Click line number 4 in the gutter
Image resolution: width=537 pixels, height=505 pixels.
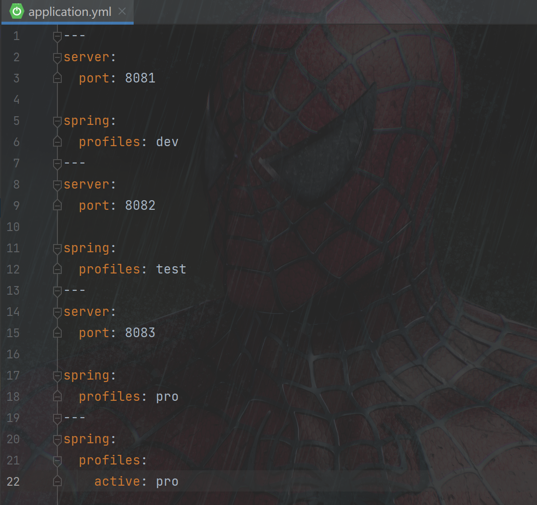(16, 99)
